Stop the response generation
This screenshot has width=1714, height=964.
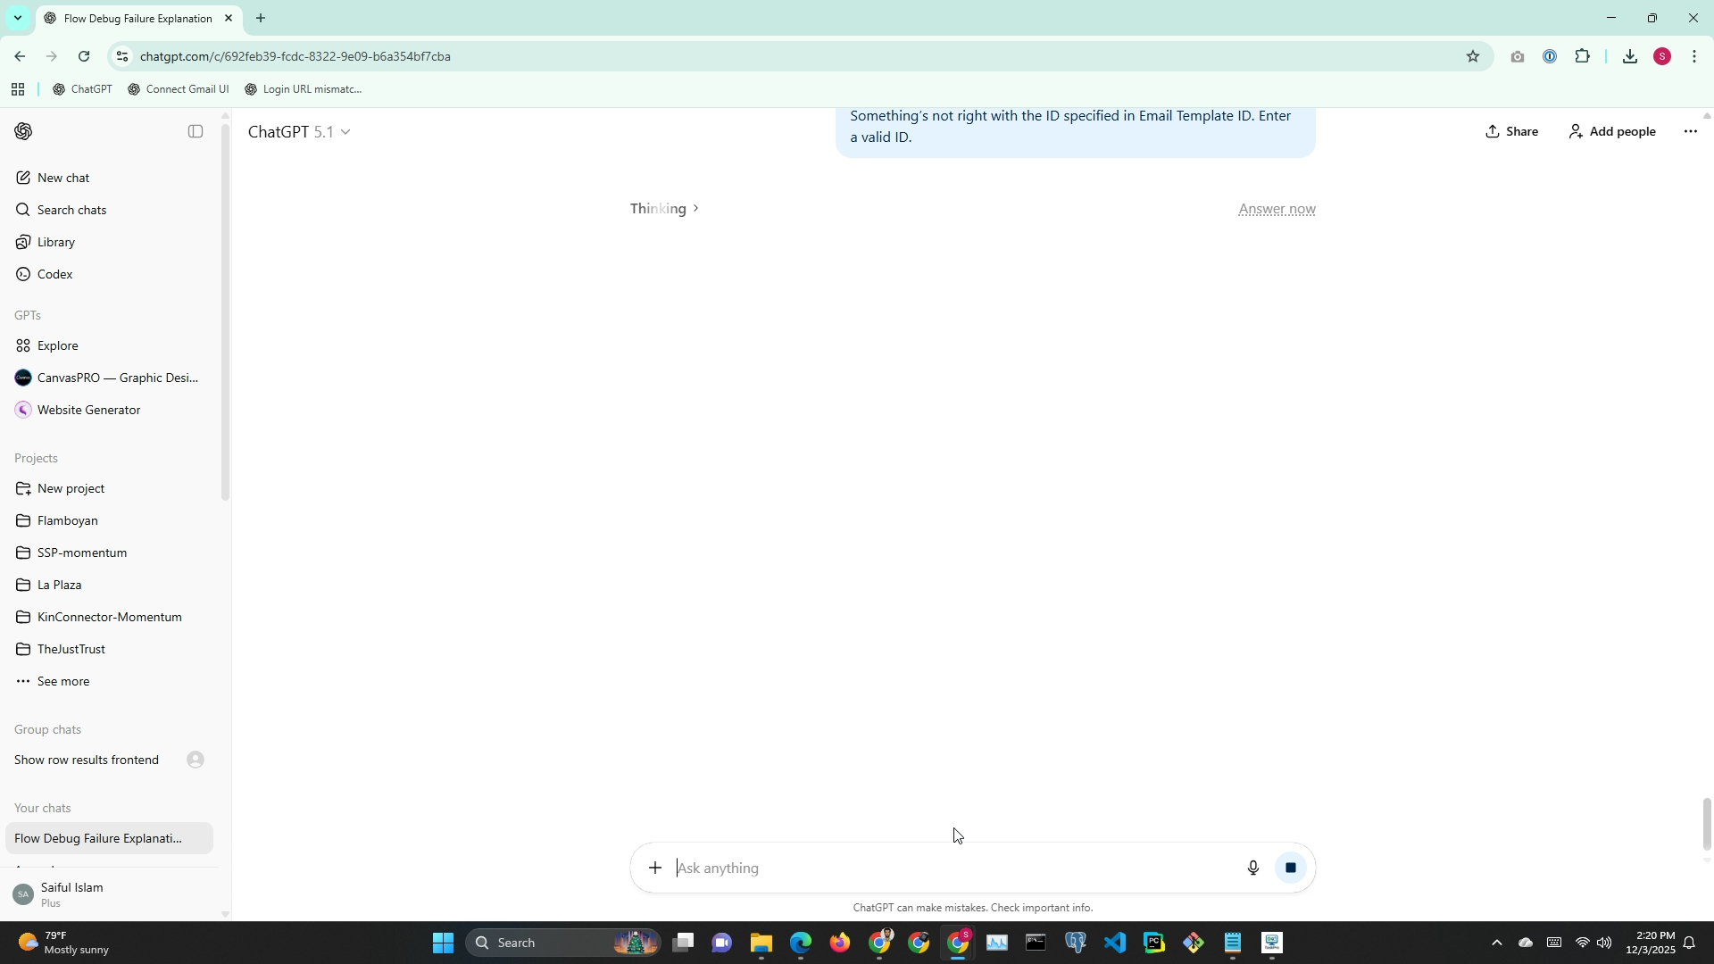[1290, 868]
